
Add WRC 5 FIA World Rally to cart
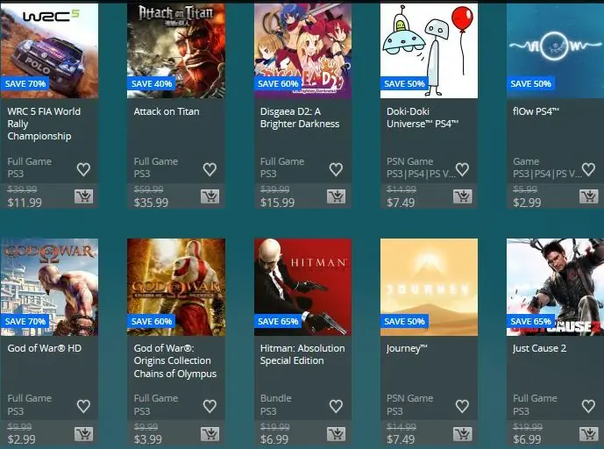[x=83, y=196]
